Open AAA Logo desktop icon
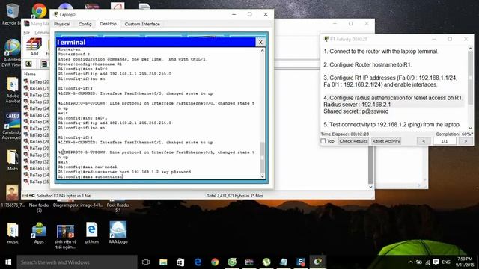Image resolution: width=479 pixels, height=269 pixels. point(118,232)
